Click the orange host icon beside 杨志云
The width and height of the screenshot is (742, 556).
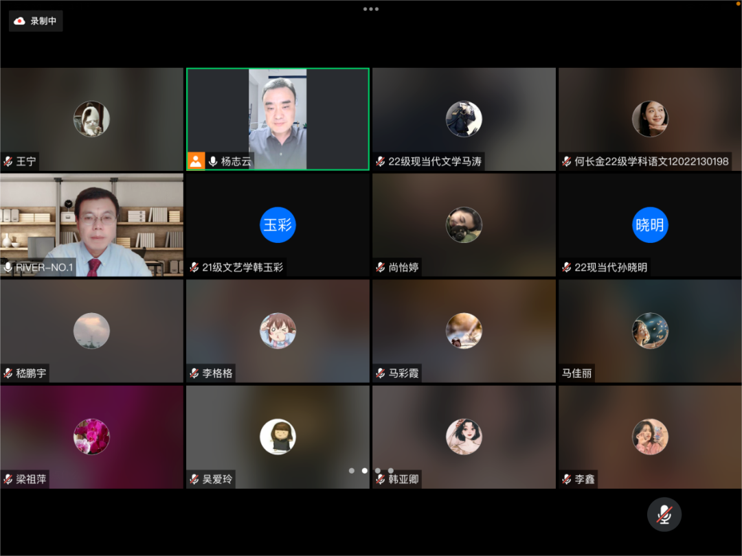[x=196, y=161]
